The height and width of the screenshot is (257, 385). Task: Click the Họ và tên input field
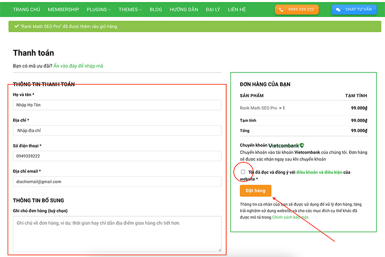point(117,105)
